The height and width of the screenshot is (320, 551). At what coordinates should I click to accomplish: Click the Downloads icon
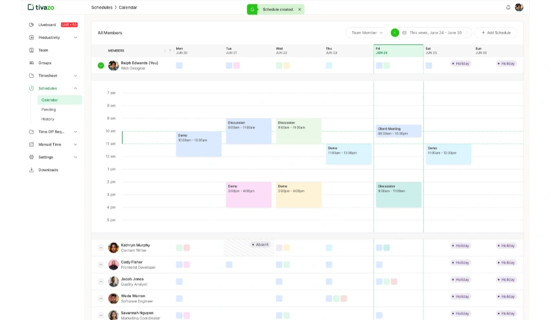click(31, 170)
